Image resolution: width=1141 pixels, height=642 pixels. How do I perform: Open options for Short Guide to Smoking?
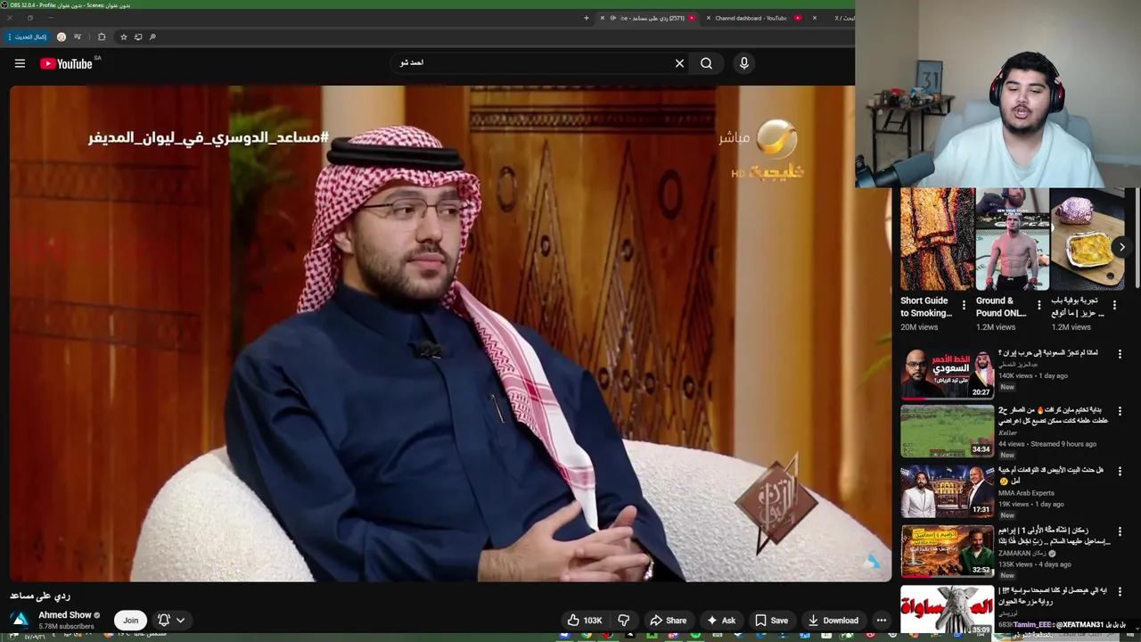[964, 306]
